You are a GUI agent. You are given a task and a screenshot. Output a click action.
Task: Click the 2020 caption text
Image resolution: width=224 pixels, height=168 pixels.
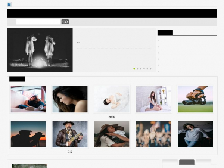[x=112, y=117]
